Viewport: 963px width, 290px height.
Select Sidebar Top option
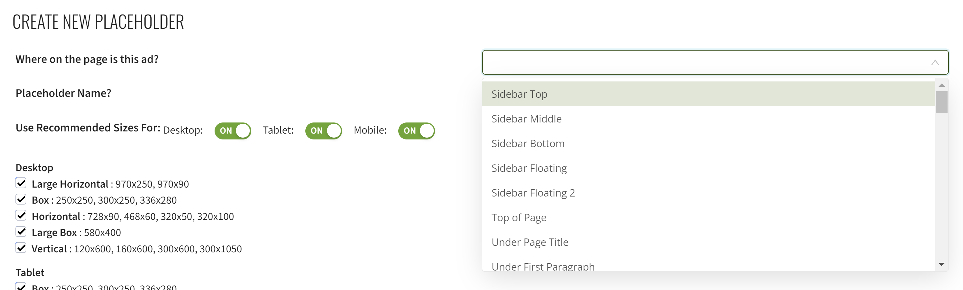tap(519, 94)
